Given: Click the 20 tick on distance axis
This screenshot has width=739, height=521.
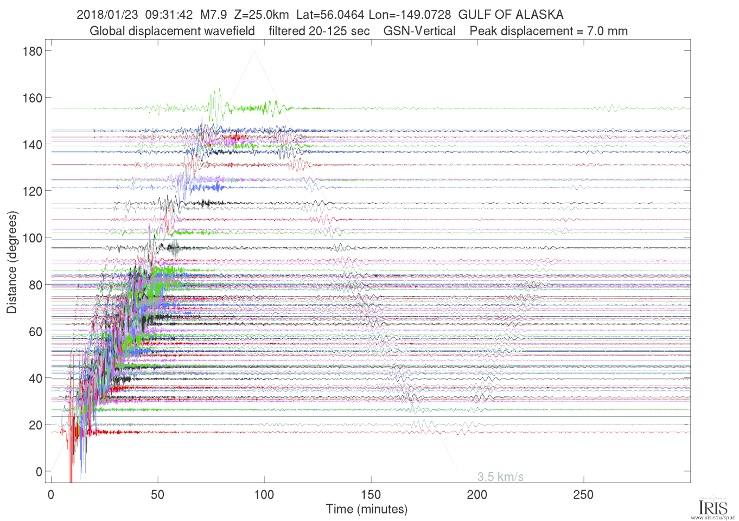Looking at the screenshot, I should [35, 425].
